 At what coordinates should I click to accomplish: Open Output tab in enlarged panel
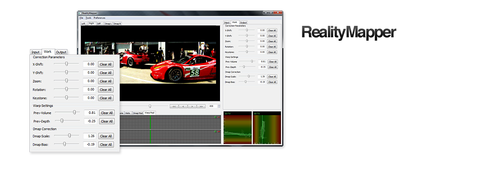click(x=61, y=52)
